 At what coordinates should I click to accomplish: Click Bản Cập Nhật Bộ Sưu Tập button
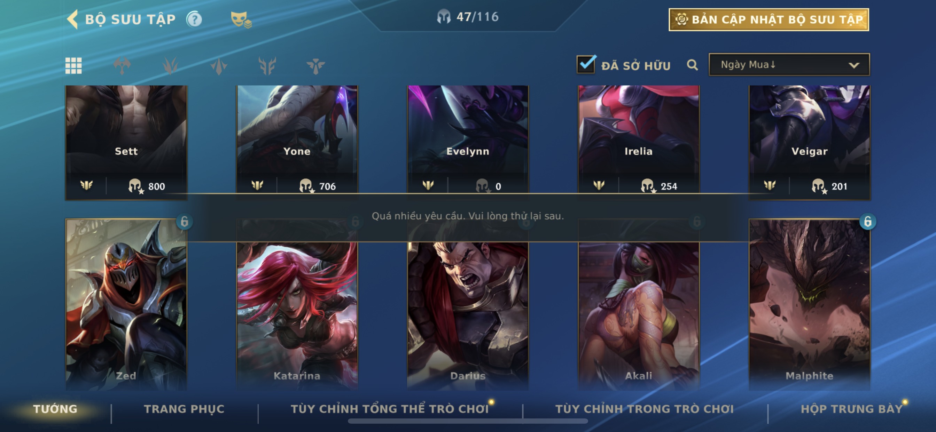point(769,19)
